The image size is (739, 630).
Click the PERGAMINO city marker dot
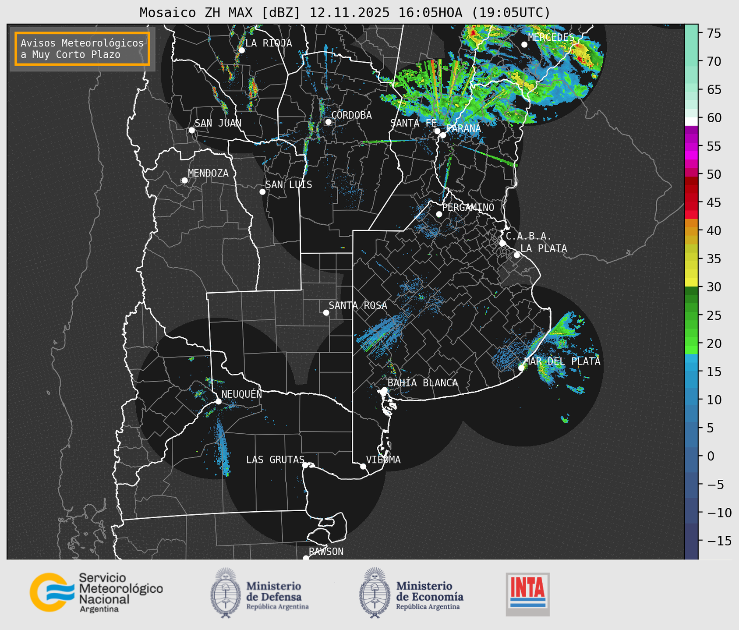439,214
